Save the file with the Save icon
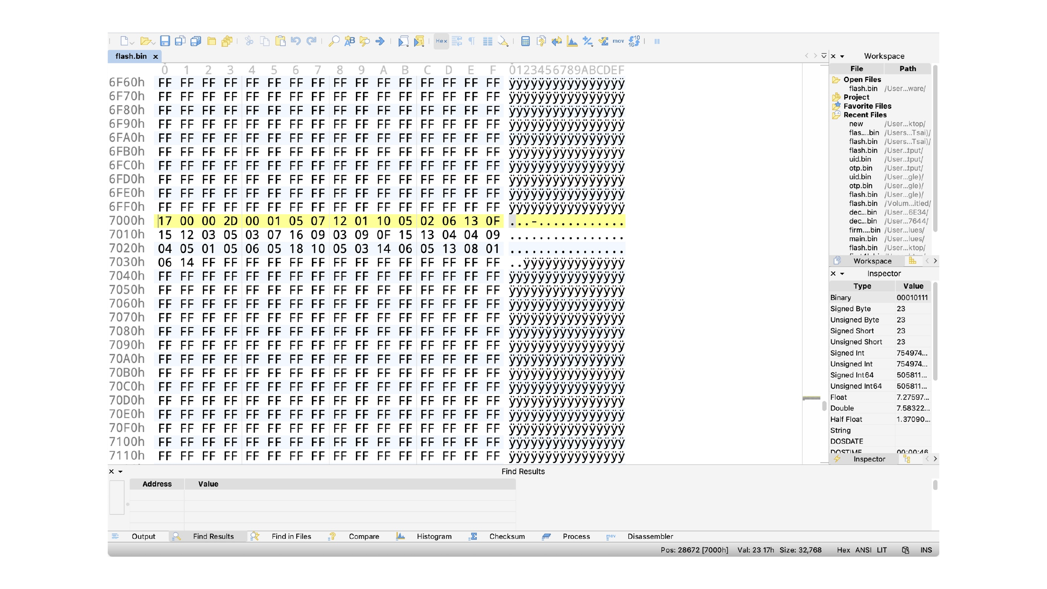1047x589 pixels. 165,41
